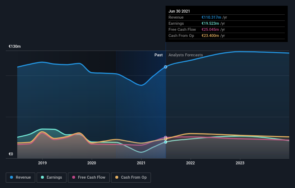The image size is (295, 188).
Task: Toggle the Earnings legend series
Action: click(51, 178)
